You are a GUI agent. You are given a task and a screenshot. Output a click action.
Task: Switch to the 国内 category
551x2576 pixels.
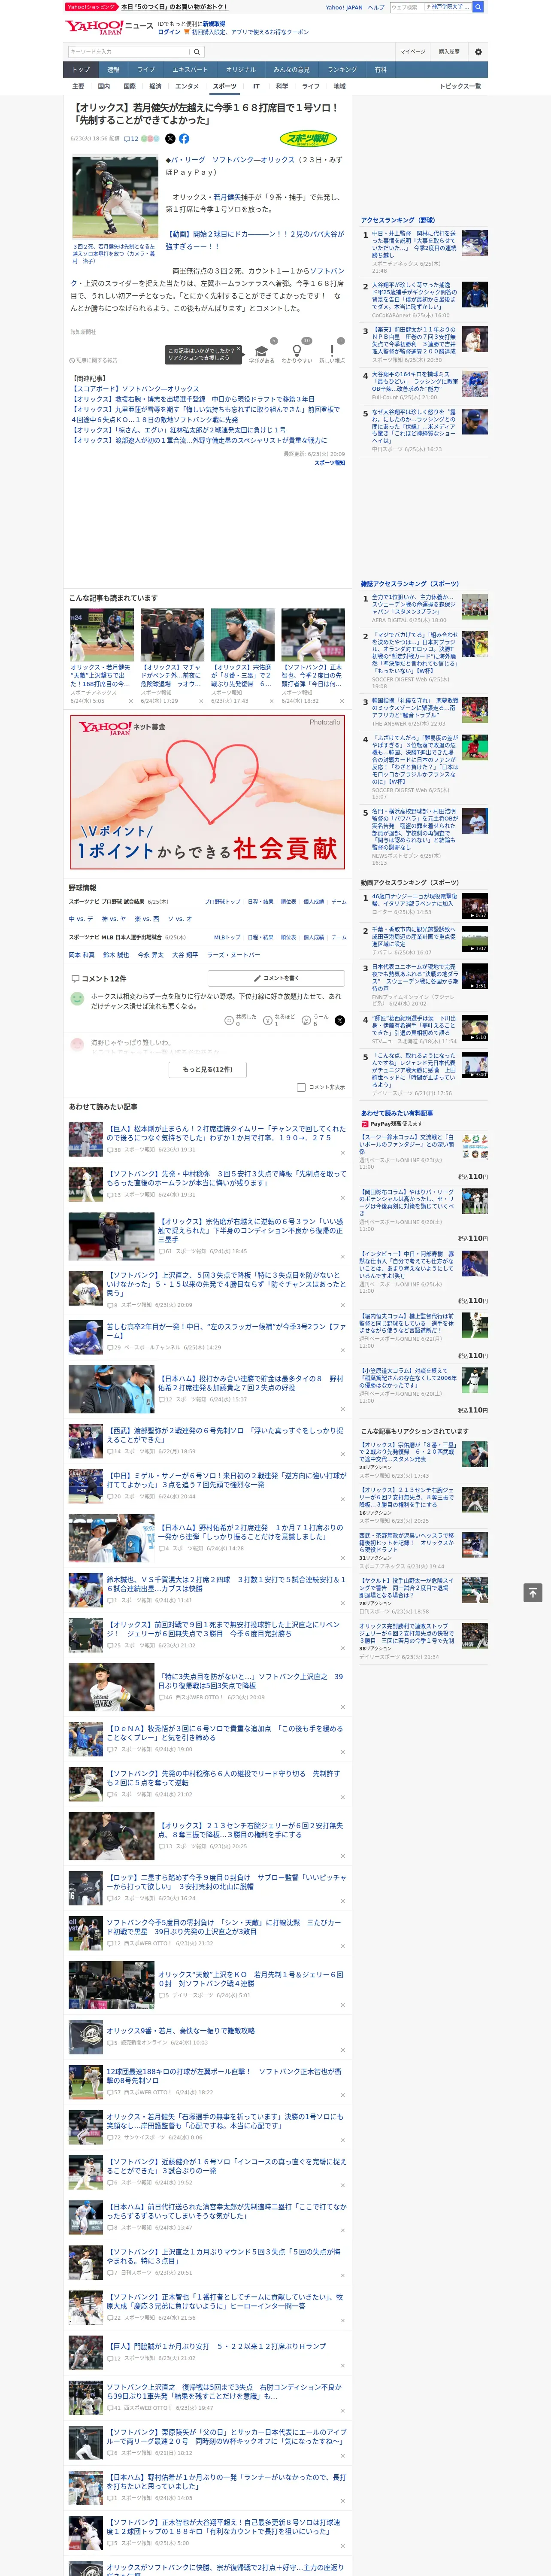point(103,86)
